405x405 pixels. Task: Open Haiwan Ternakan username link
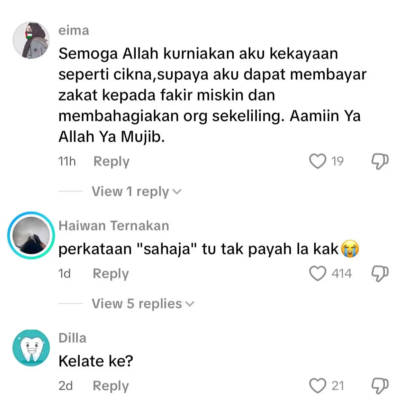click(x=114, y=226)
